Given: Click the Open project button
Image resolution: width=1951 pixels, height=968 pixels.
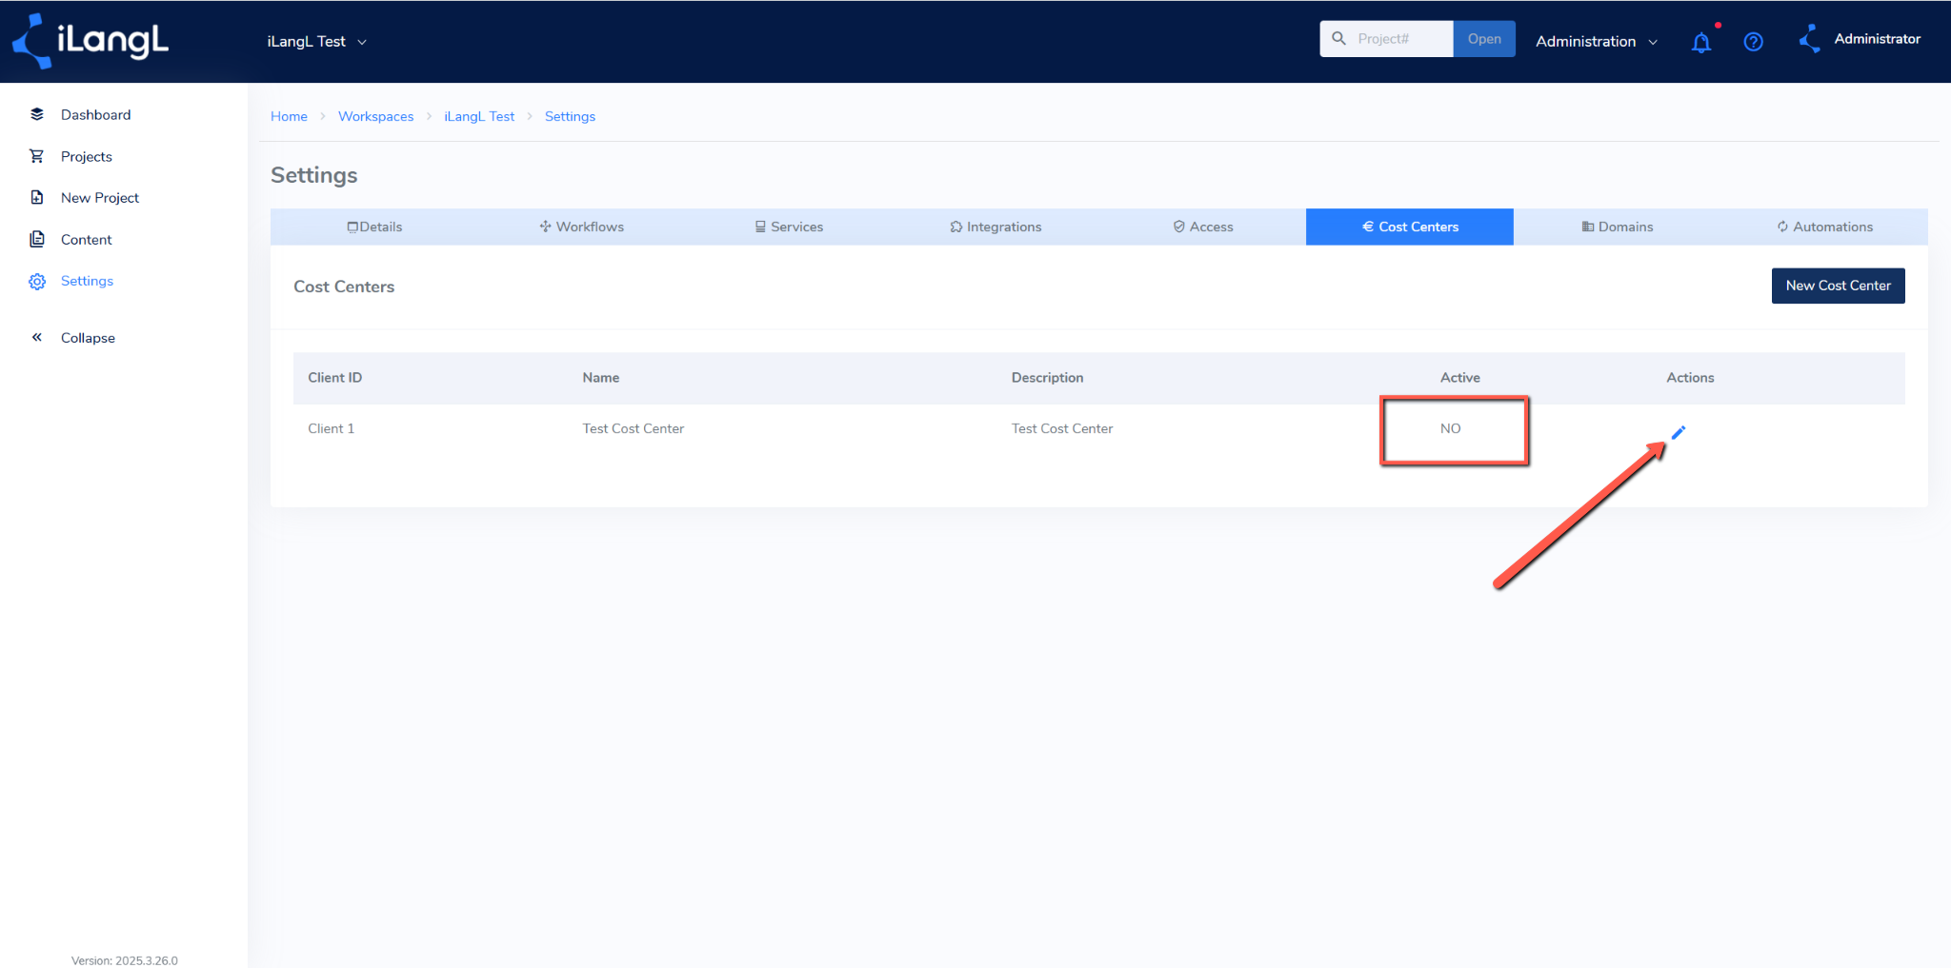Looking at the screenshot, I should [x=1484, y=39].
